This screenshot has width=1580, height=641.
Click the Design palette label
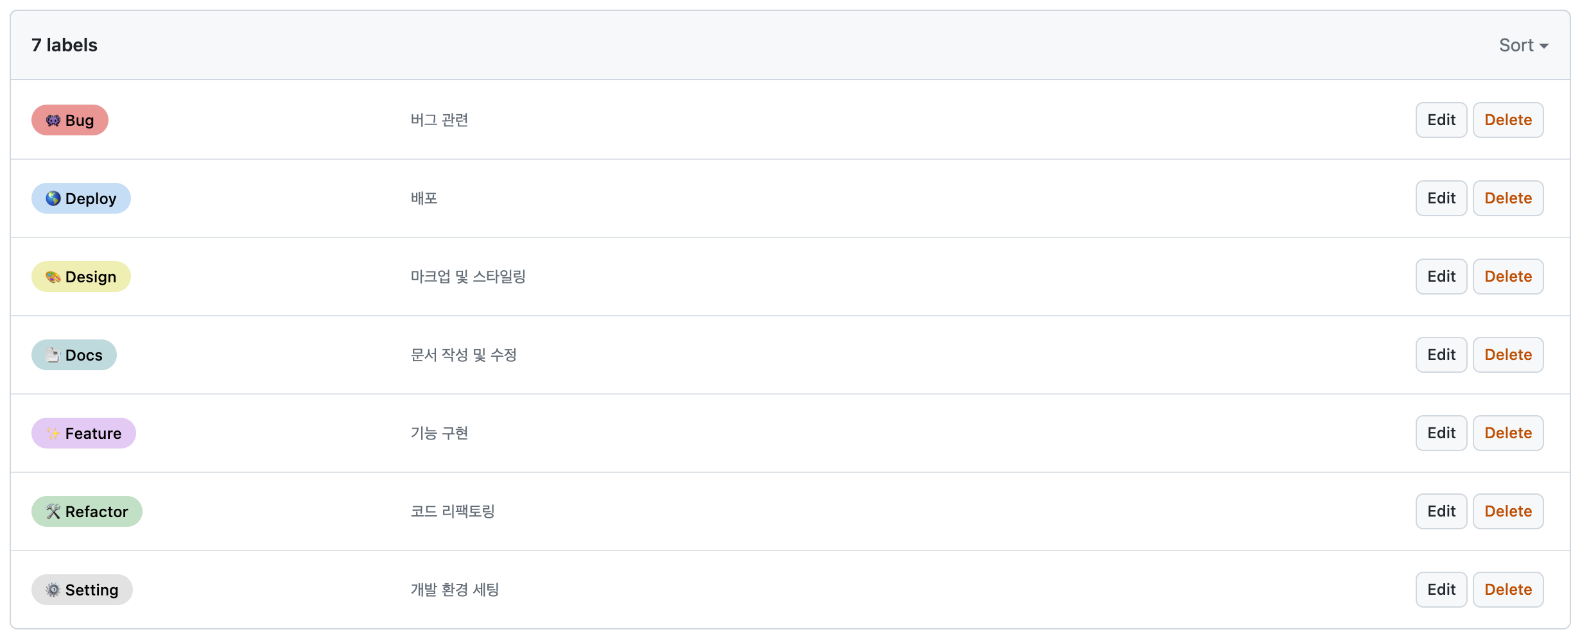point(80,277)
